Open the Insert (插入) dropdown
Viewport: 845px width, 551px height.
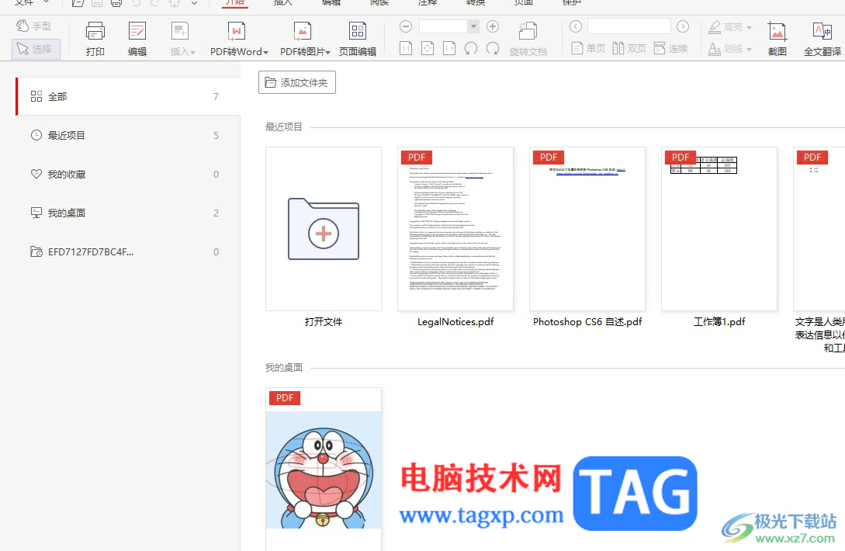[182, 40]
